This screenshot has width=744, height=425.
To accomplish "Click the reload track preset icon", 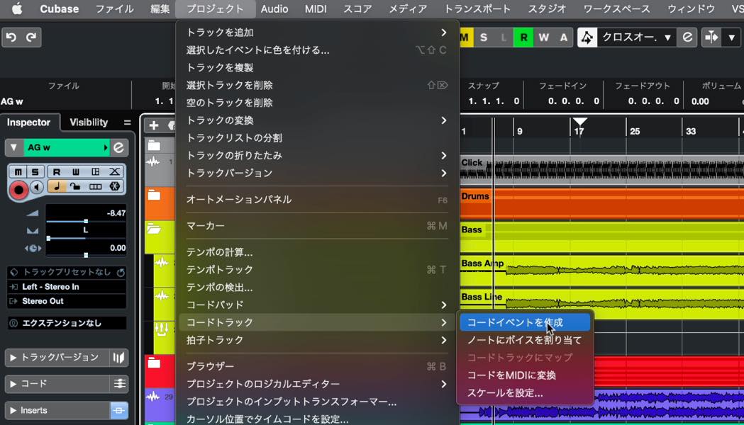I will pyautogui.click(x=121, y=273).
